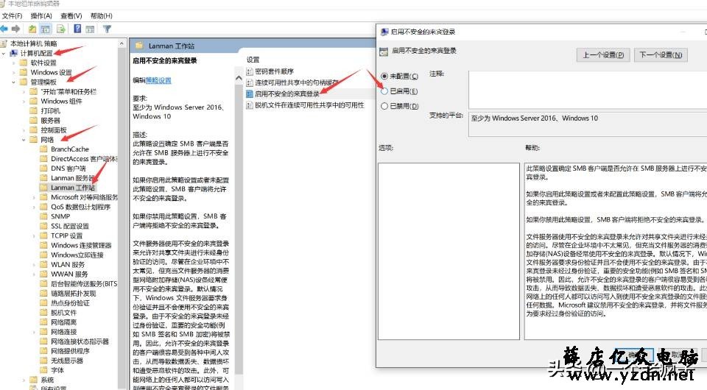The width and height of the screenshot is (707, 390).
Task: Collapse the 管理模板 tree node
Action: click(x=13, y=82)
